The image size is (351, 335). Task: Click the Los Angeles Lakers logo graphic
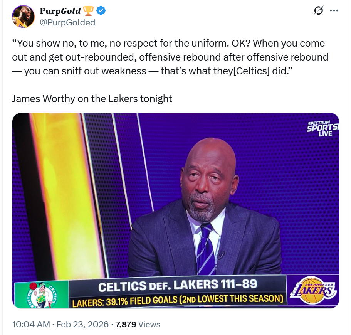pyautogui.click(x=313, y=291)
